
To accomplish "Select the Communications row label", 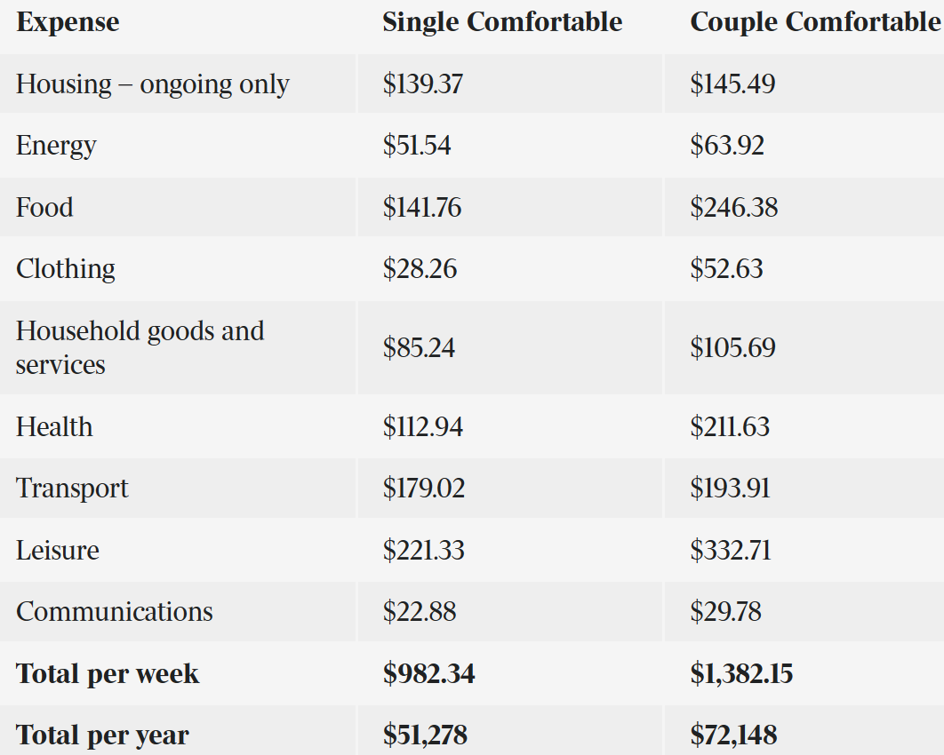I will (115, 612).
